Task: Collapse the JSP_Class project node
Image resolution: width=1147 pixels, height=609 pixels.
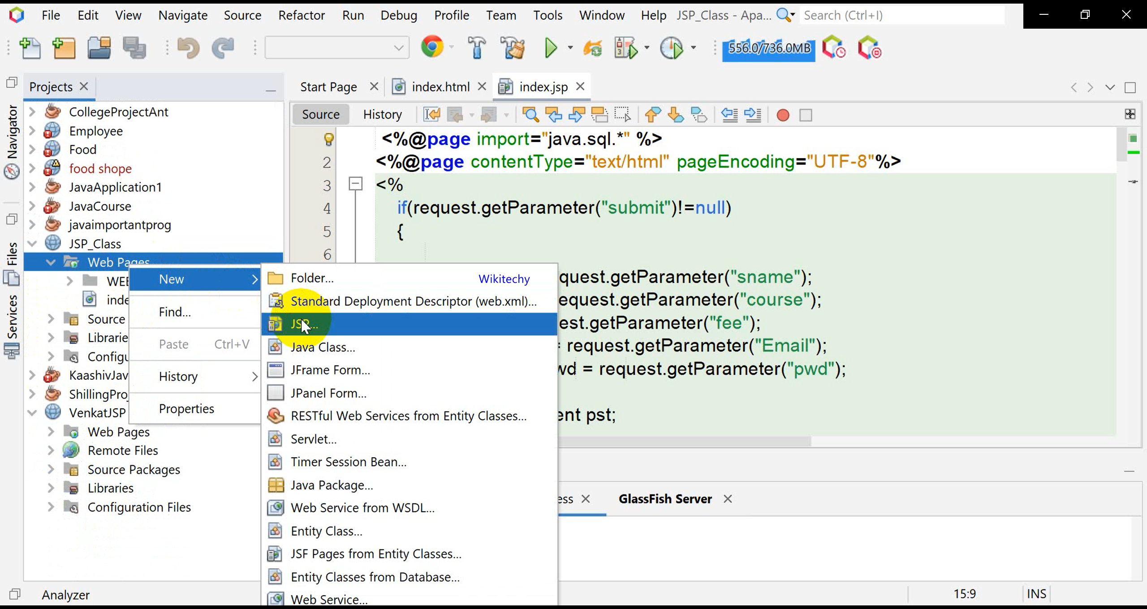Action: point(32,244)
